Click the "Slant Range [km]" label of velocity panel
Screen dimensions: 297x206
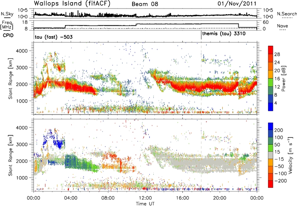10,155
